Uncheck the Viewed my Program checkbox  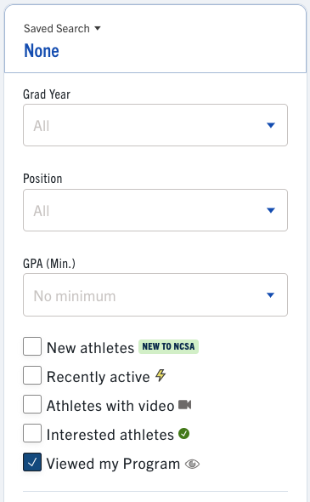[x=32, y=462]
